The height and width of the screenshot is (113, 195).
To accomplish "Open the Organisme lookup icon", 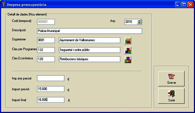I will 128,41.
